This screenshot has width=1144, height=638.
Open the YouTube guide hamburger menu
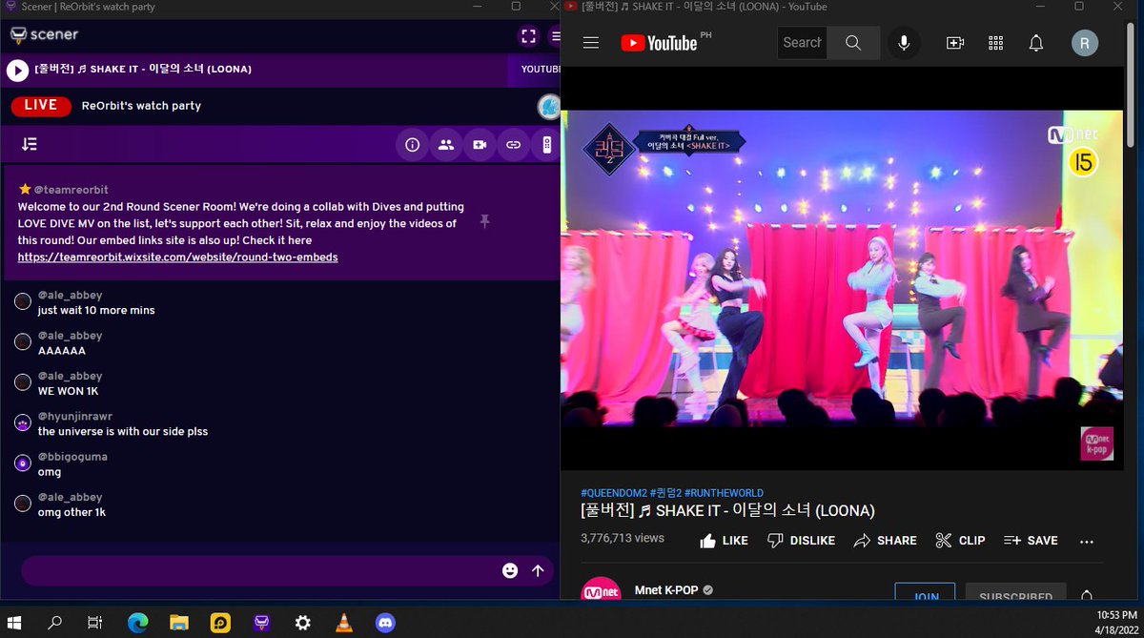[x=591, y=43]
